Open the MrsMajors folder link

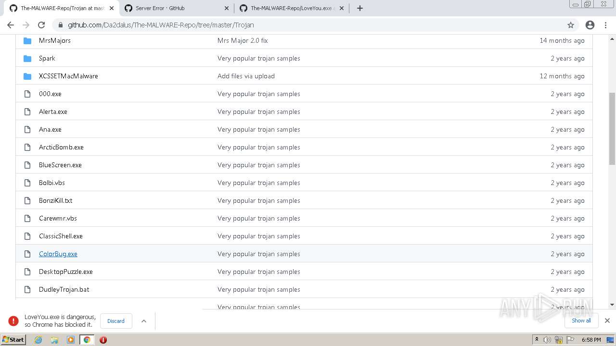coord(55,40)
